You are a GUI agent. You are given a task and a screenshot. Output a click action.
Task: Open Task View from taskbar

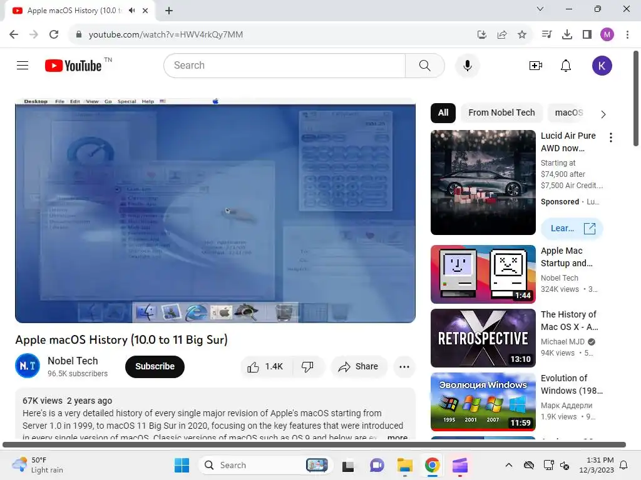(x=348, y=465)
